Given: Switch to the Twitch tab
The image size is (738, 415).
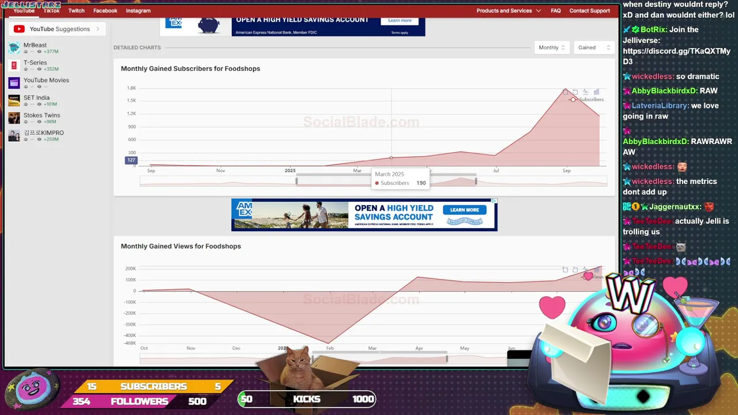Looking at the screenshot, I should [76, 10].
